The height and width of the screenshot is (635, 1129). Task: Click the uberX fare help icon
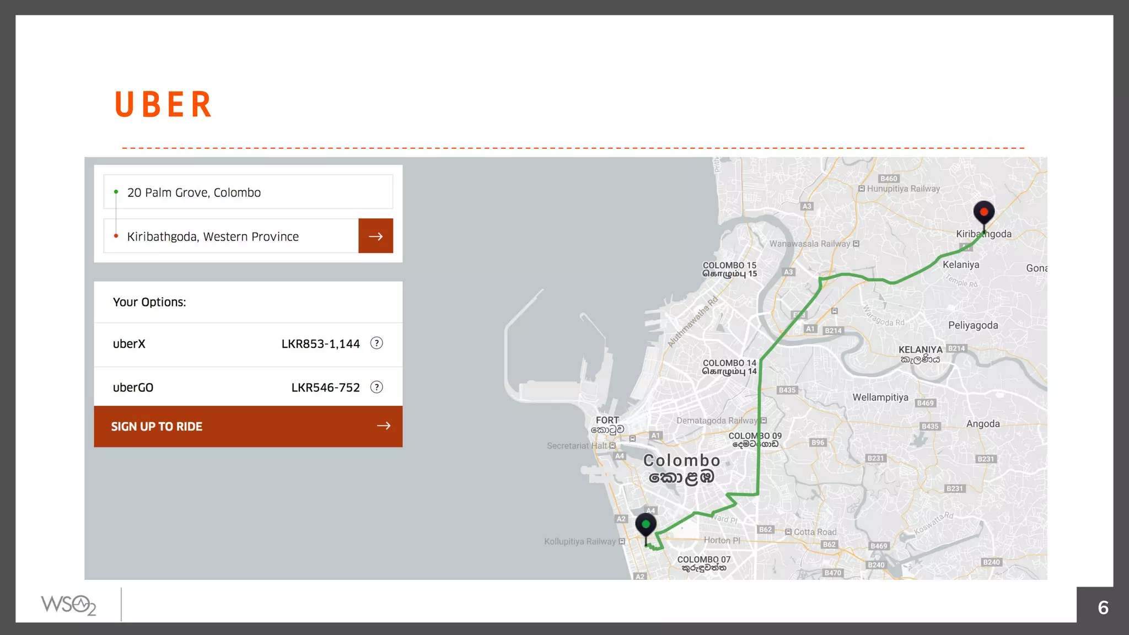[x=377, y=343]
